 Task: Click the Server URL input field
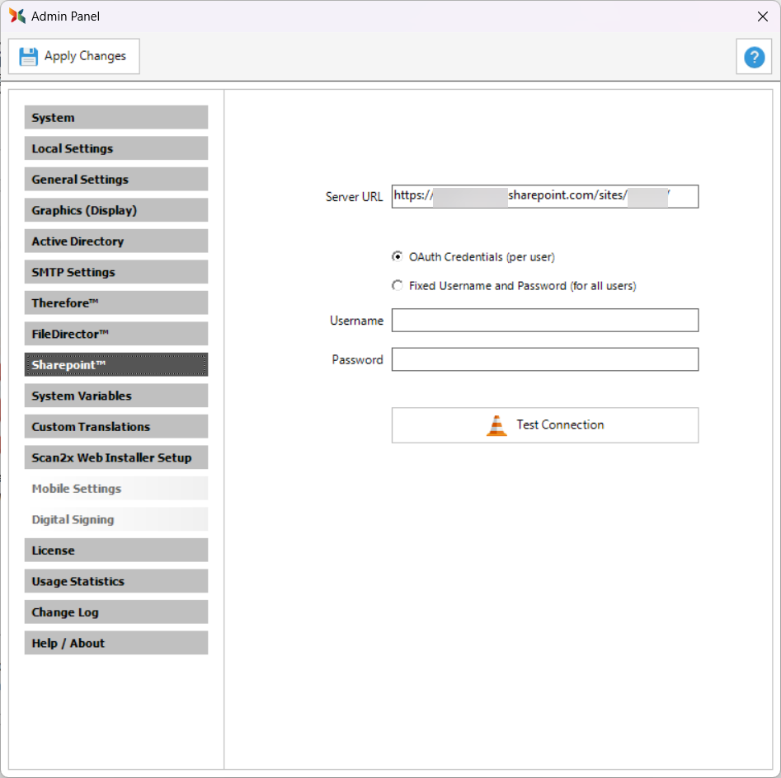544,196
